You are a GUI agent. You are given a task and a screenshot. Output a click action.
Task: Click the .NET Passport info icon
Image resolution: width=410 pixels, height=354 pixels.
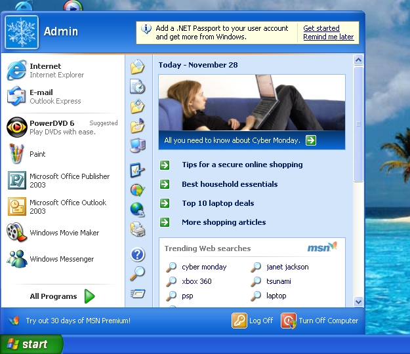point(146,28)
